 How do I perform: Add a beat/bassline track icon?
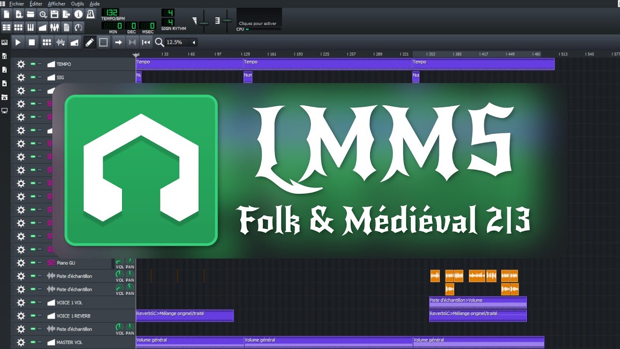click(46, 42)
